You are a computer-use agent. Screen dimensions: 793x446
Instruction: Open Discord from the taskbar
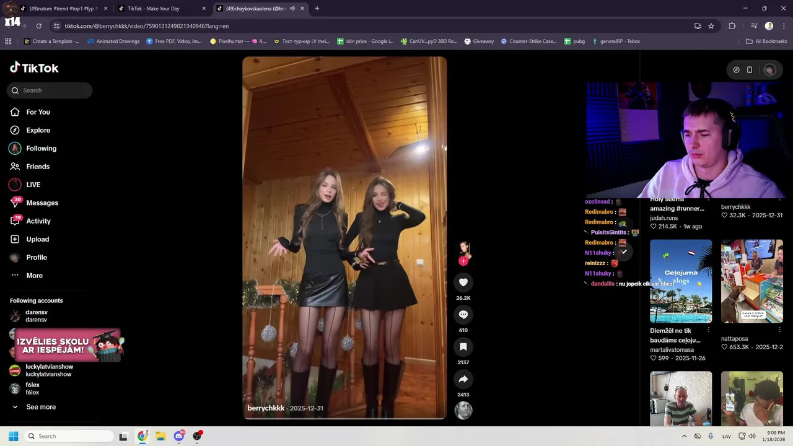click(179, 436)
